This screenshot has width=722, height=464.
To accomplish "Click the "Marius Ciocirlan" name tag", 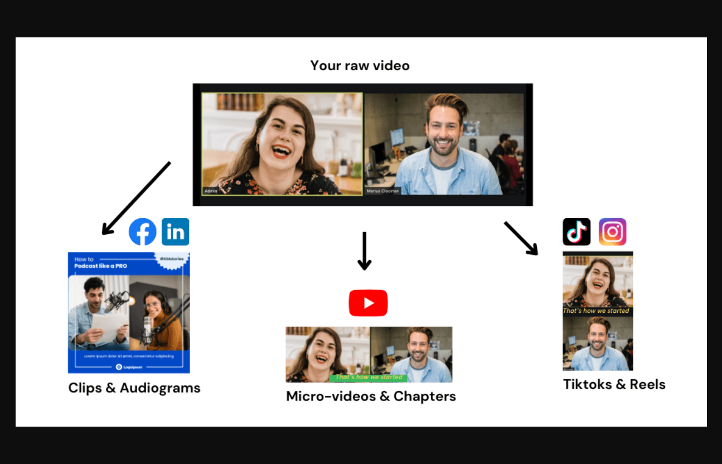I will 384,191.
